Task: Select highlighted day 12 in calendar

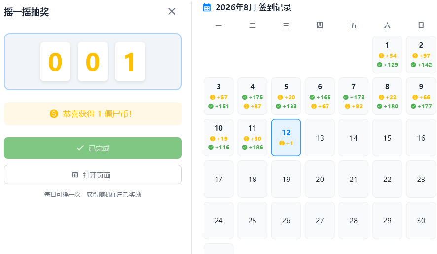Action: tap(286, 138)
